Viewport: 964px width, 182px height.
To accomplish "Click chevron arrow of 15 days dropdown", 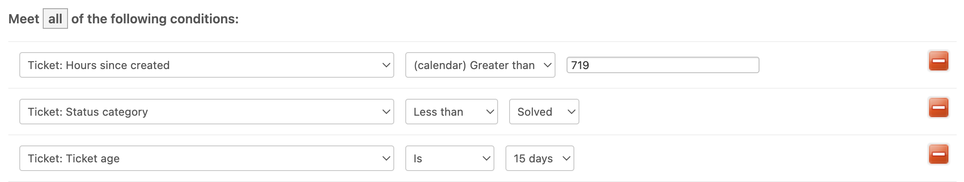I will tap(566, 158).
